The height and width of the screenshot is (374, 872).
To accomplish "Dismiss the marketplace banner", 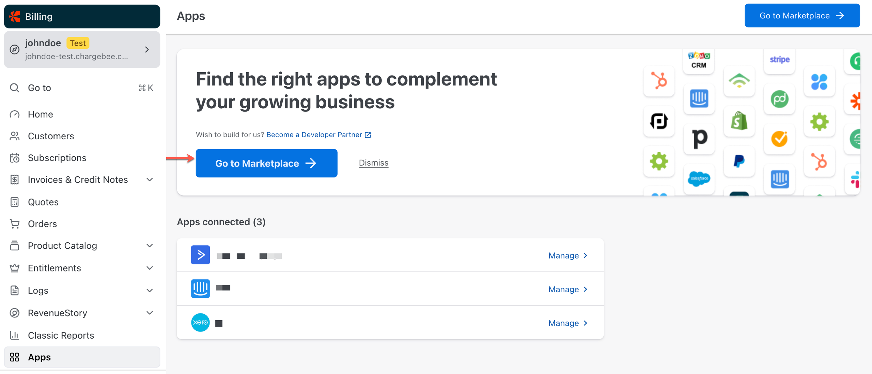I will click(373, 163).
